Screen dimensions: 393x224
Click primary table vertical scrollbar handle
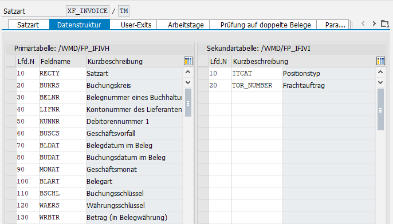(x=188, y=103)
